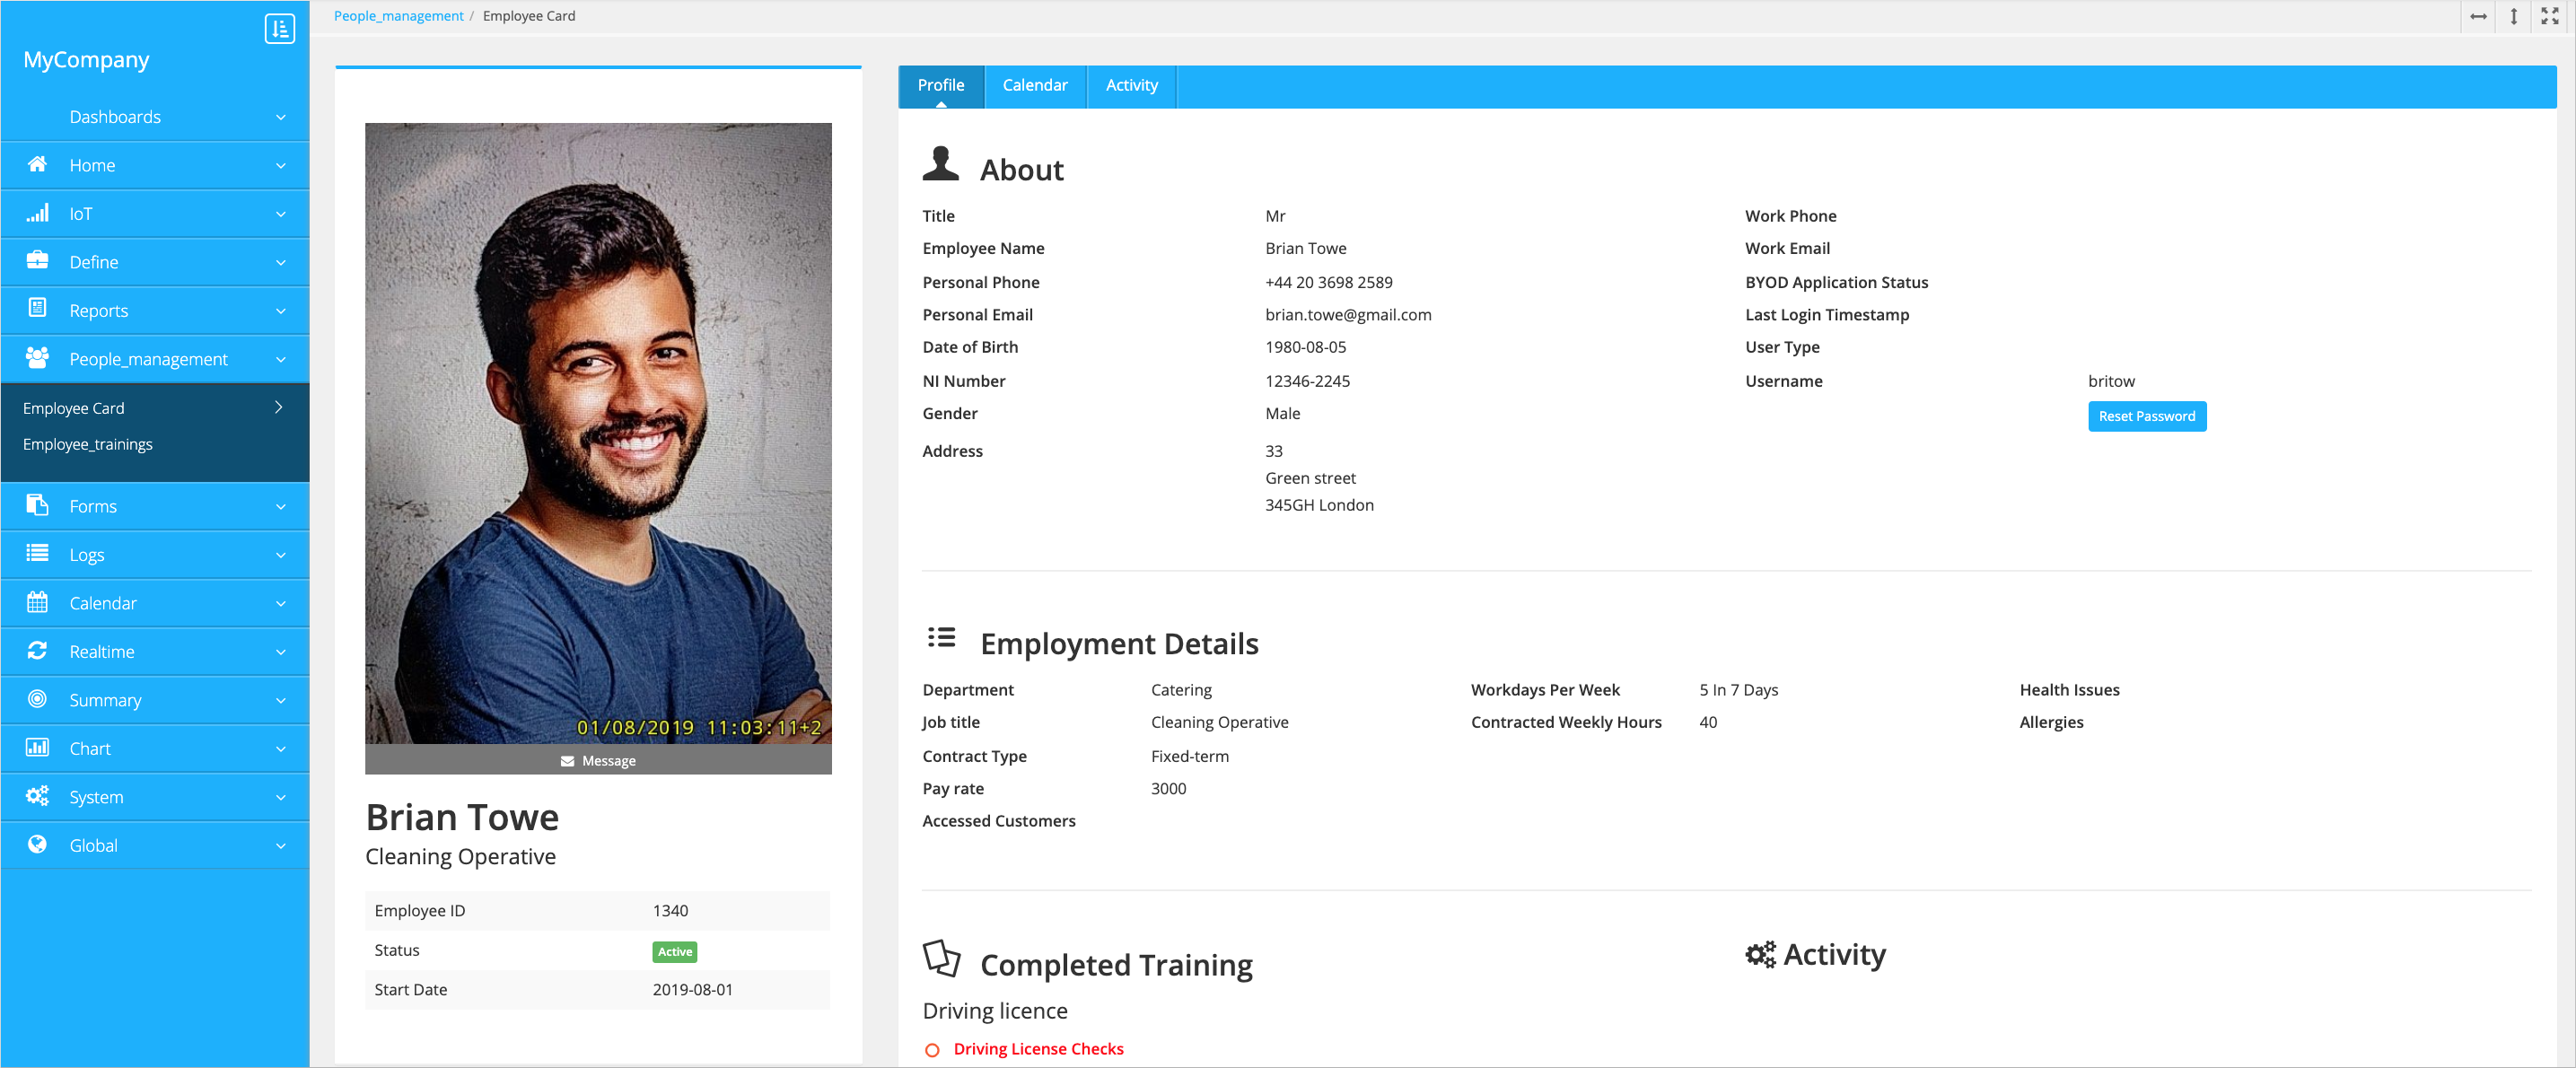The width and height of the screenshot is (2576, 1068).
Task: Collapse the People_management menu chevron
Action: pyautogui.click(x=281, y=359)
